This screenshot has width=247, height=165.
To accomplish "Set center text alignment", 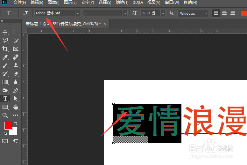I will [x=224, y=13].
